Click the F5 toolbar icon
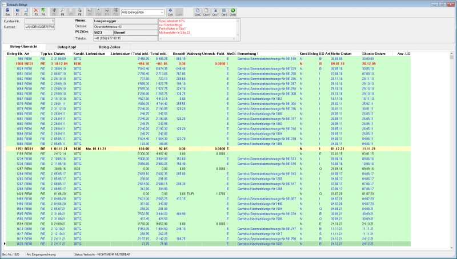 pos(54,12)
